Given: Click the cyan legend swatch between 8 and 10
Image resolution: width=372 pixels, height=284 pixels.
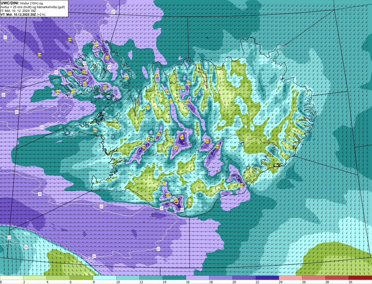Looking at the screenshot, I should (x=105, y=278).
